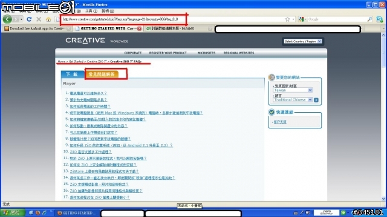Select the orange 常見問題解答 FAQ tab
The width and height of the screenshot is (387, 217).
102,74
